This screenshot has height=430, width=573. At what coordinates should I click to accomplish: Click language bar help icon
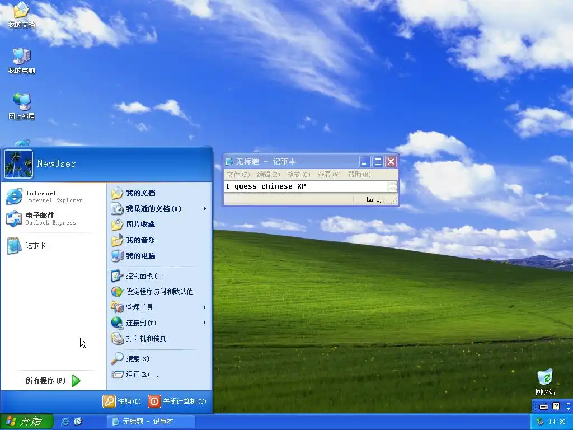coord(556,406)
